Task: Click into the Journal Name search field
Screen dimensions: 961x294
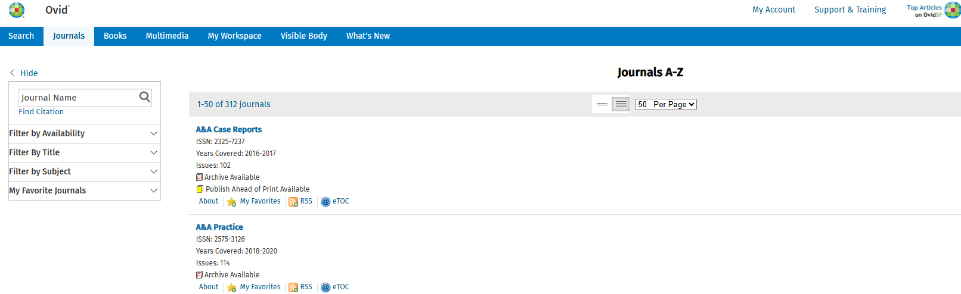Action: [x=77, y=98]
